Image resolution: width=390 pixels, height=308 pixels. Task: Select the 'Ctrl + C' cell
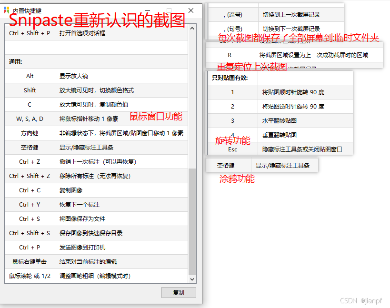(30, 190)
